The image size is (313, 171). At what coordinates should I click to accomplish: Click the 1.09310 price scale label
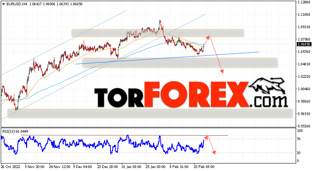tap(304, 27)
